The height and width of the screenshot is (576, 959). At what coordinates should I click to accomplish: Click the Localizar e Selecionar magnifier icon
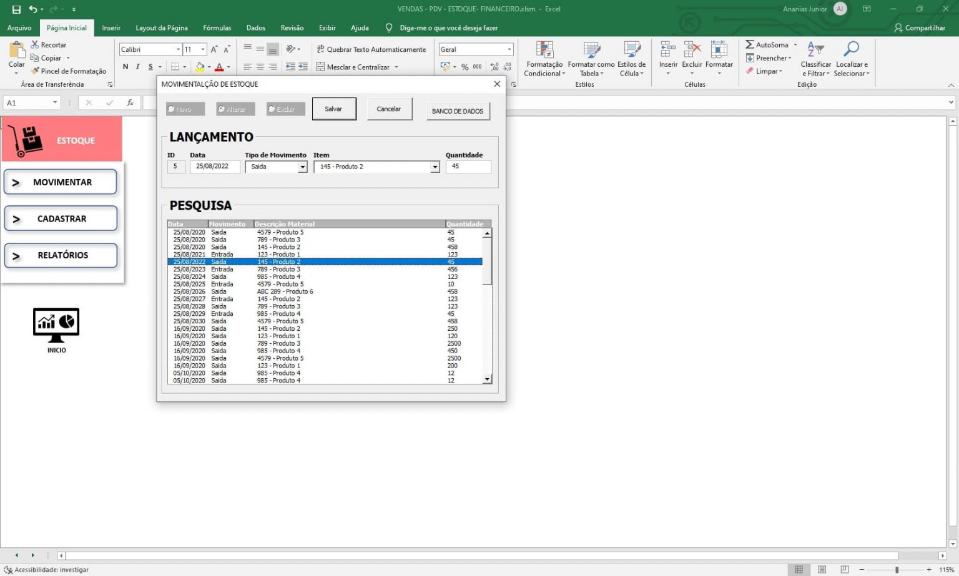click(852, 49)
